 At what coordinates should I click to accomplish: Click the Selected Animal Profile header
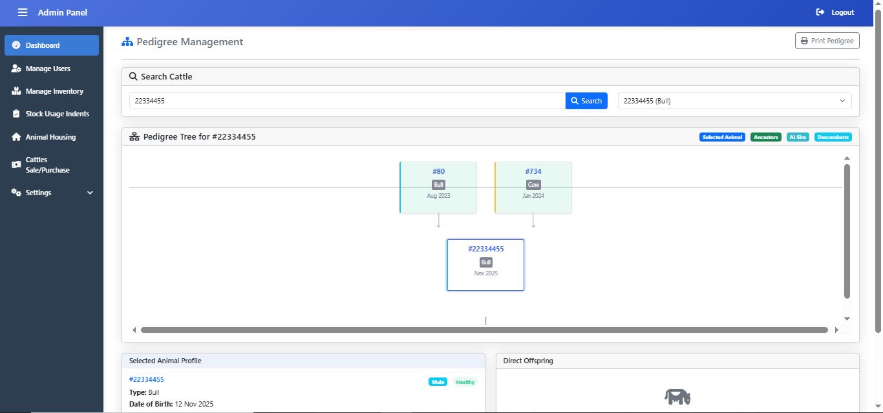(x=303, y=361)
